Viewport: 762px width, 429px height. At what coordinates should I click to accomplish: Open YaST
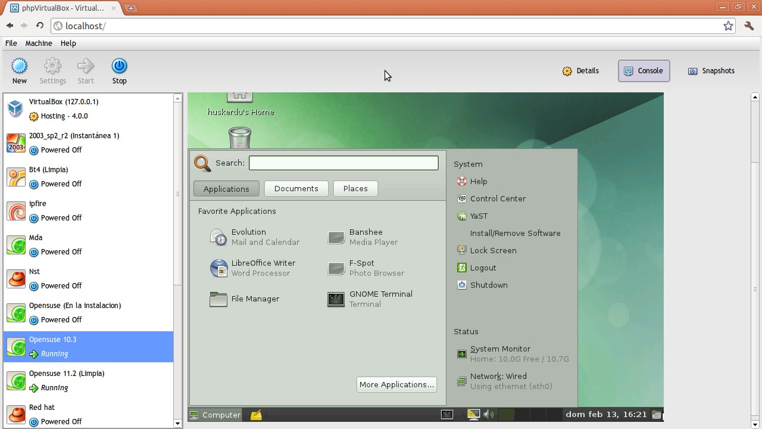pos(472,216)
